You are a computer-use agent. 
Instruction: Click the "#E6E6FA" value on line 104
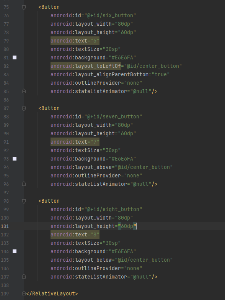(122, 251)
